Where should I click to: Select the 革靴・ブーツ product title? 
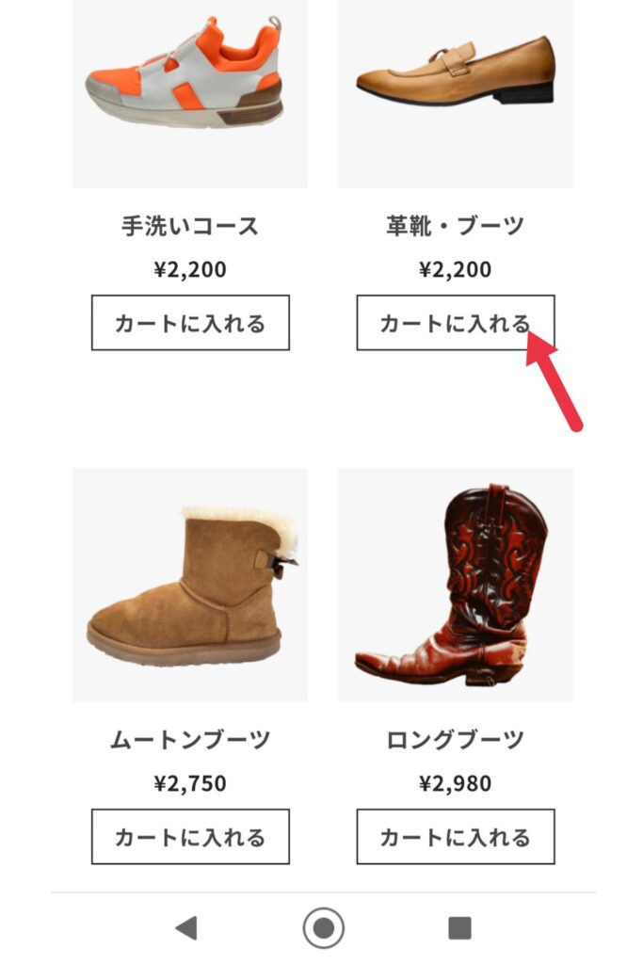456,226
